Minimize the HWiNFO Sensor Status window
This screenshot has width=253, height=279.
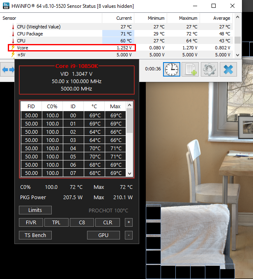point(195,6)
